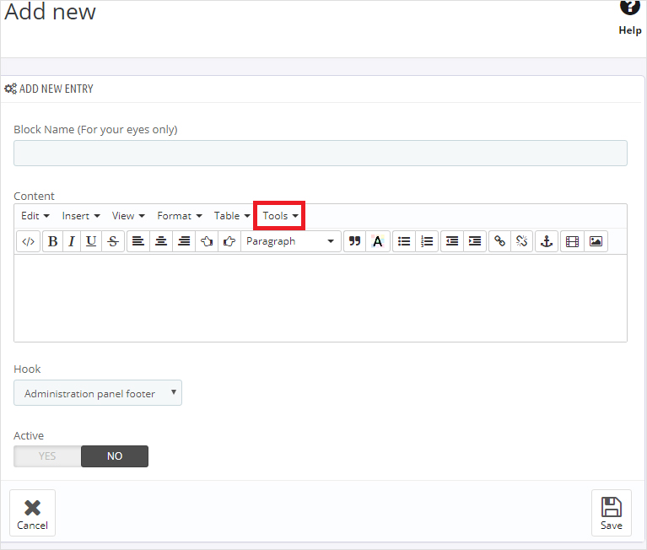Open the Insert menu
647x550 pixels.
pyautogui.click(x=81, y=216)
